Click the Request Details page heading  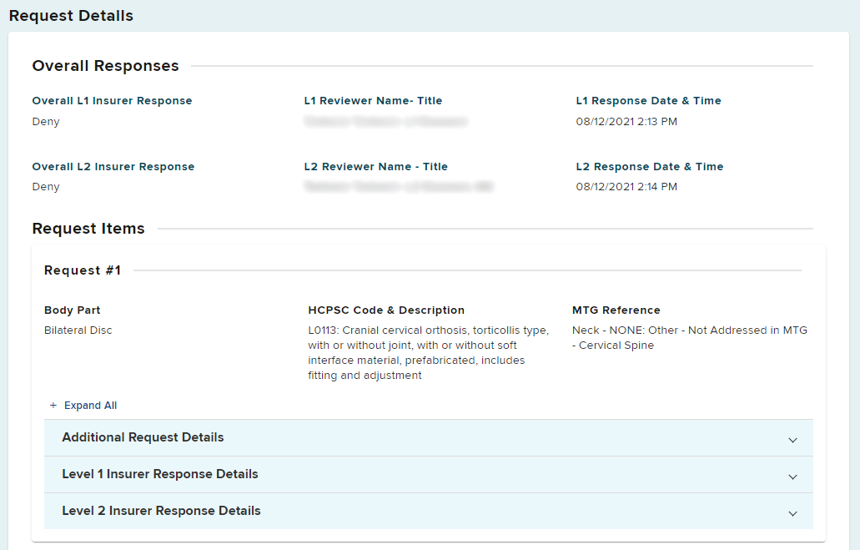[x=71, y=16]
